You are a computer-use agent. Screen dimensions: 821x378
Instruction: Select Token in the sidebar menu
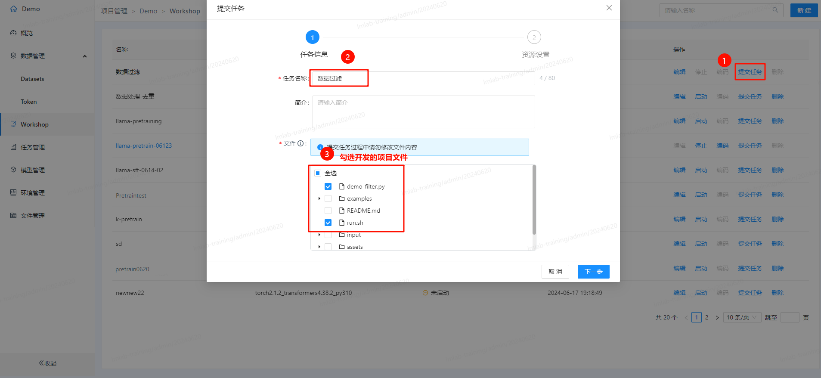(x=29, y=102)
